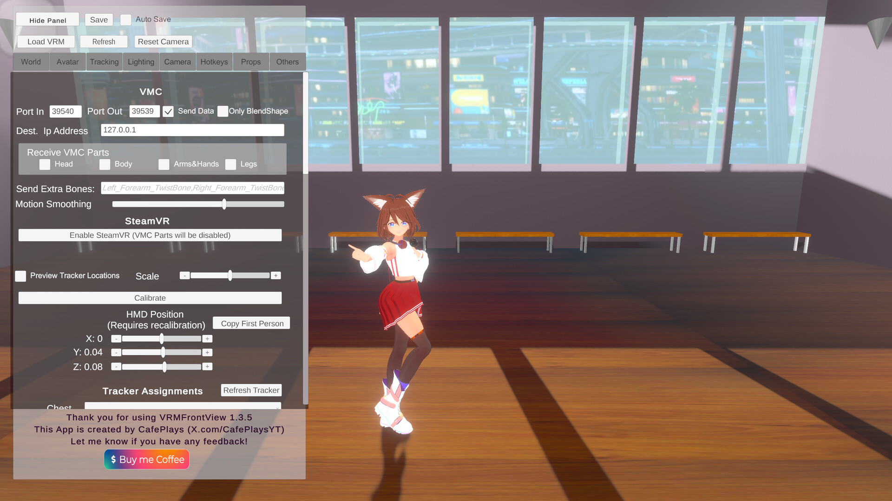Click the Buy me Coffee link
892x501 pixels.
146,459
